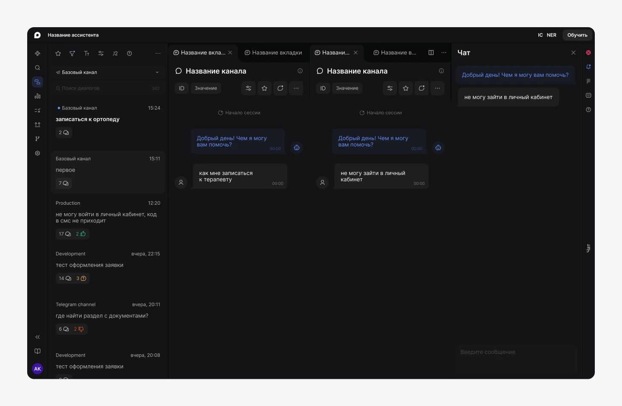Click the Значение tag in the left pane
This screenshot has height=406, width=622.
[x=206, y=88]
